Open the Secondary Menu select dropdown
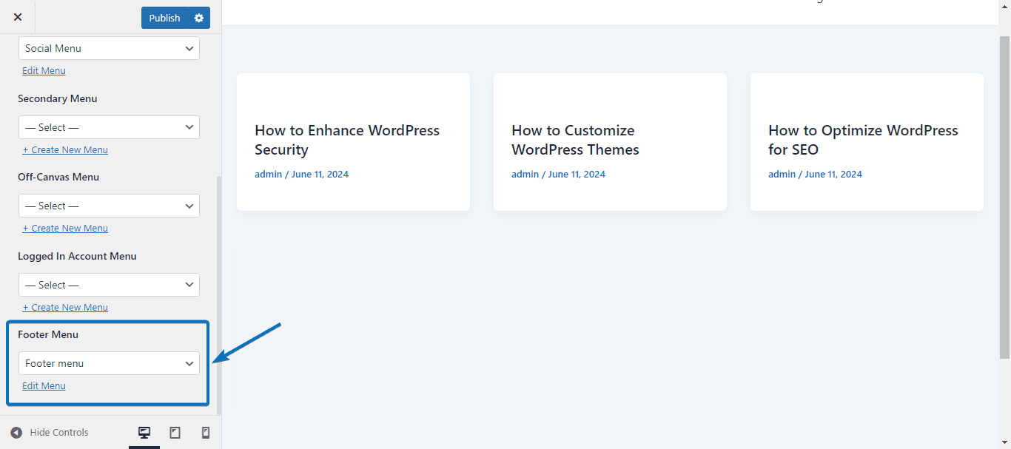This screenshot has height=449, width=1011. tap(109, 127)
